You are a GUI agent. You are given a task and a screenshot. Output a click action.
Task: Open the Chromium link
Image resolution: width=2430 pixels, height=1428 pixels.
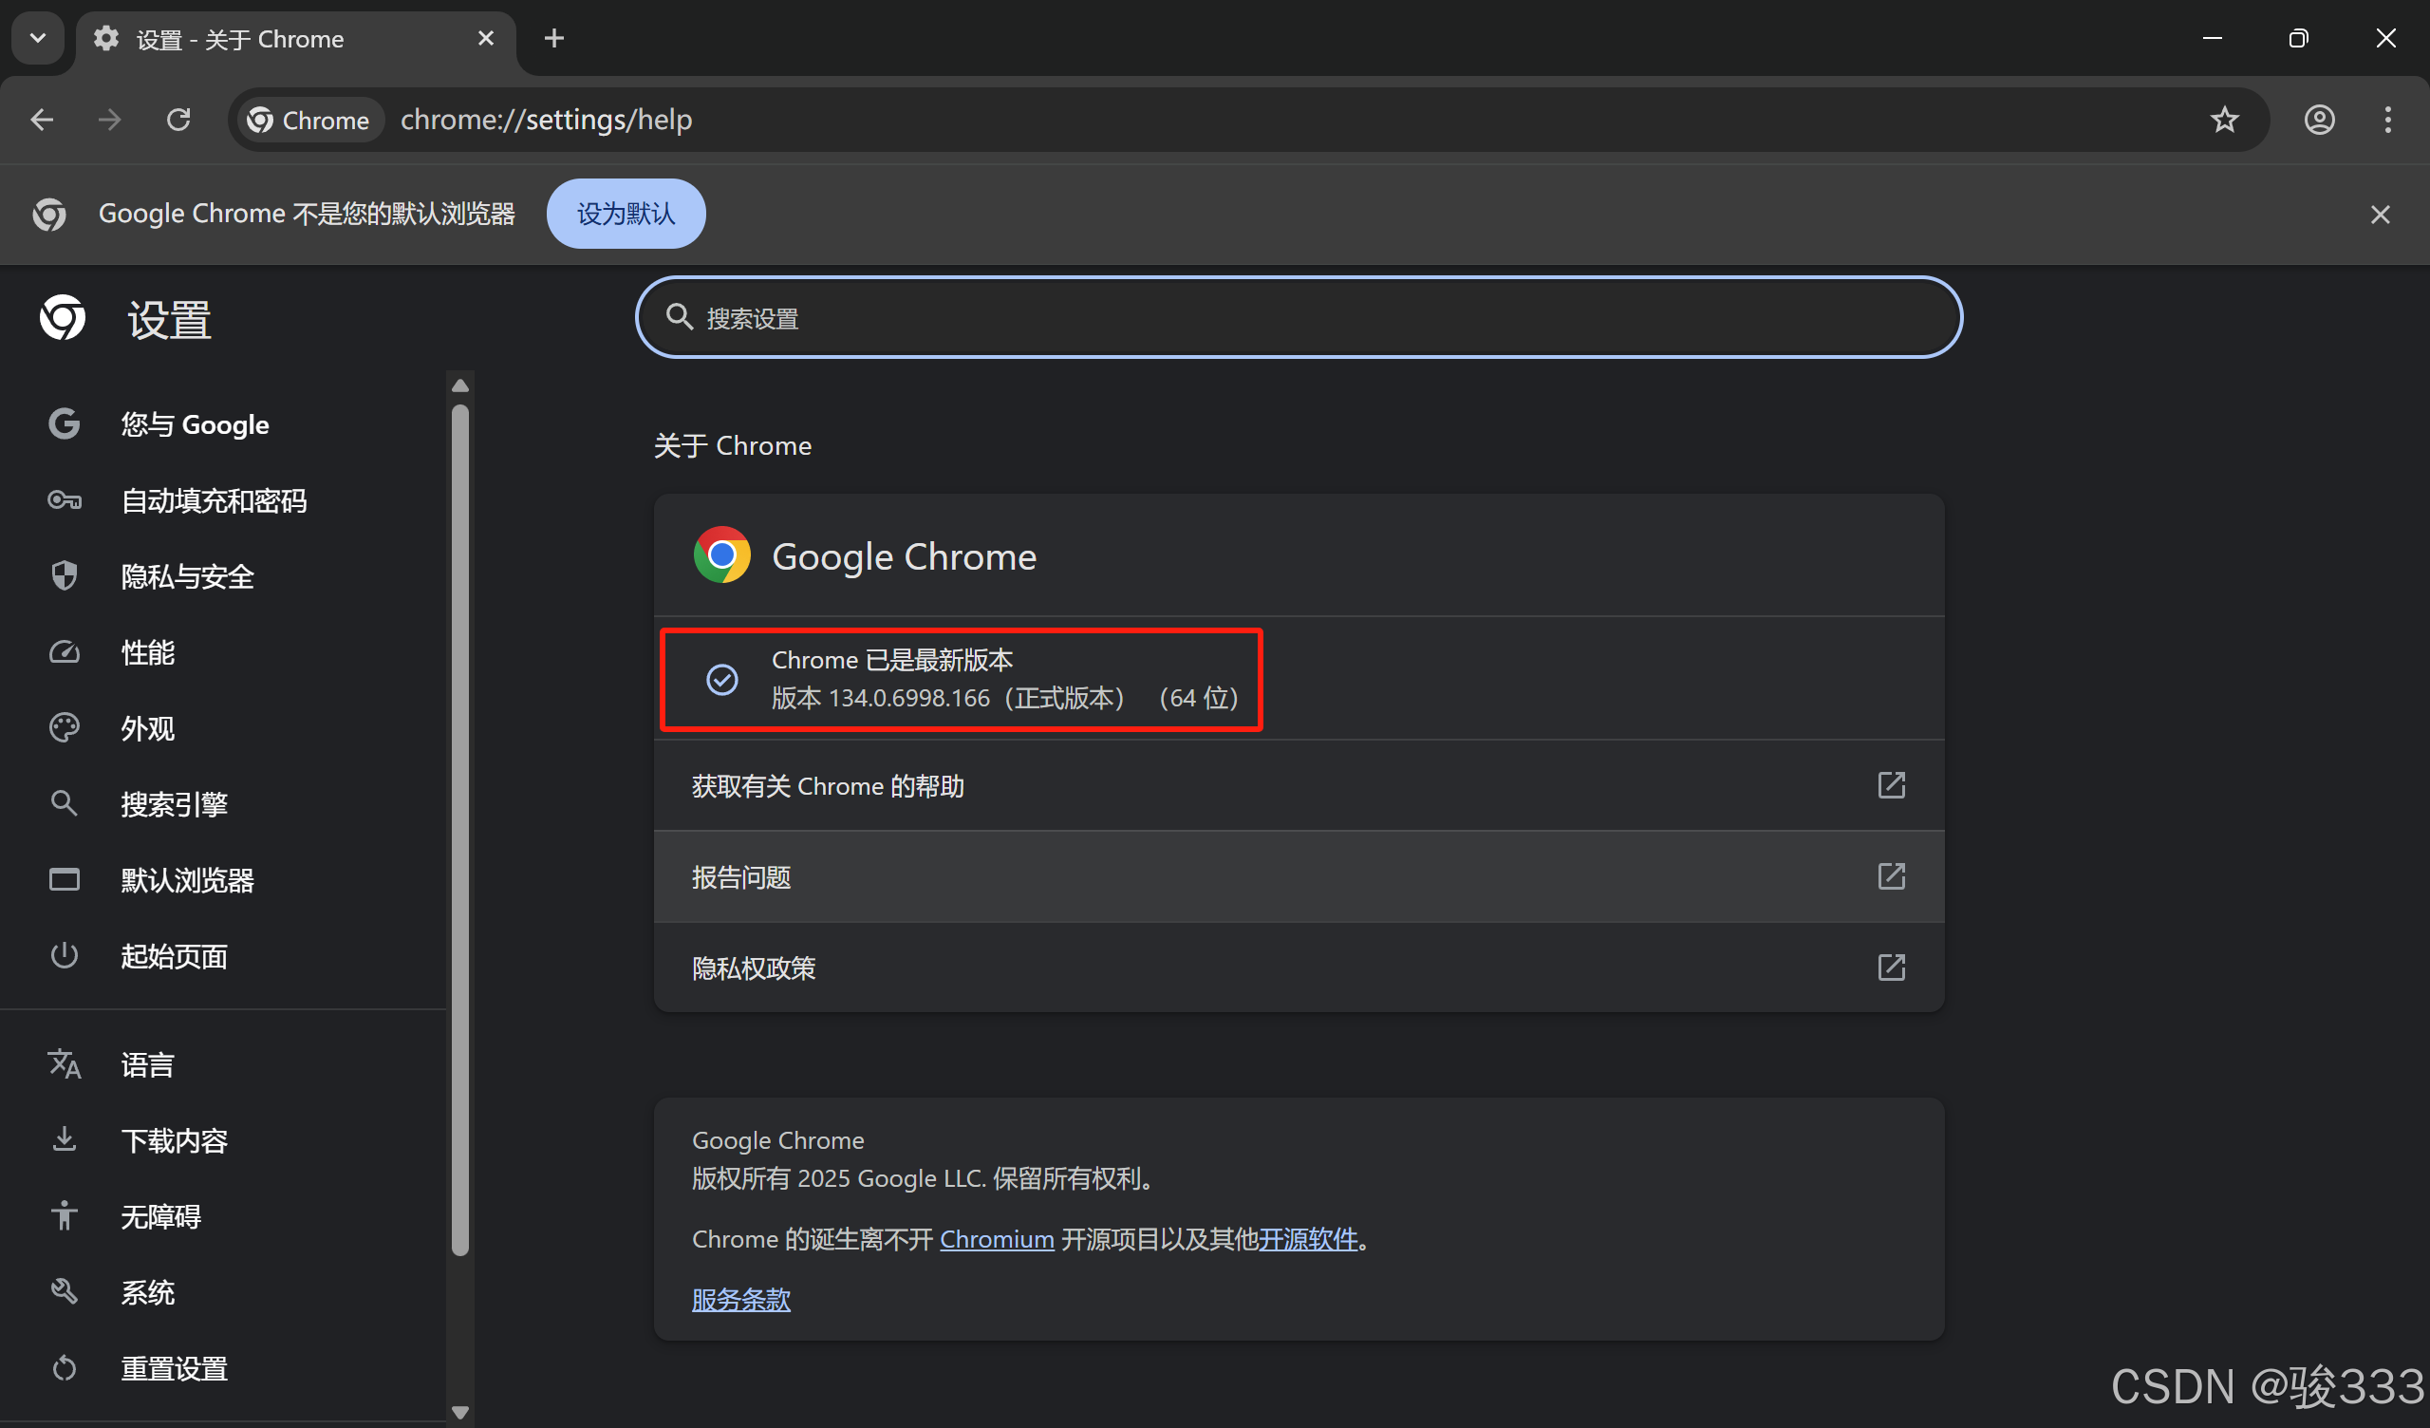(x=997, y=1239)
